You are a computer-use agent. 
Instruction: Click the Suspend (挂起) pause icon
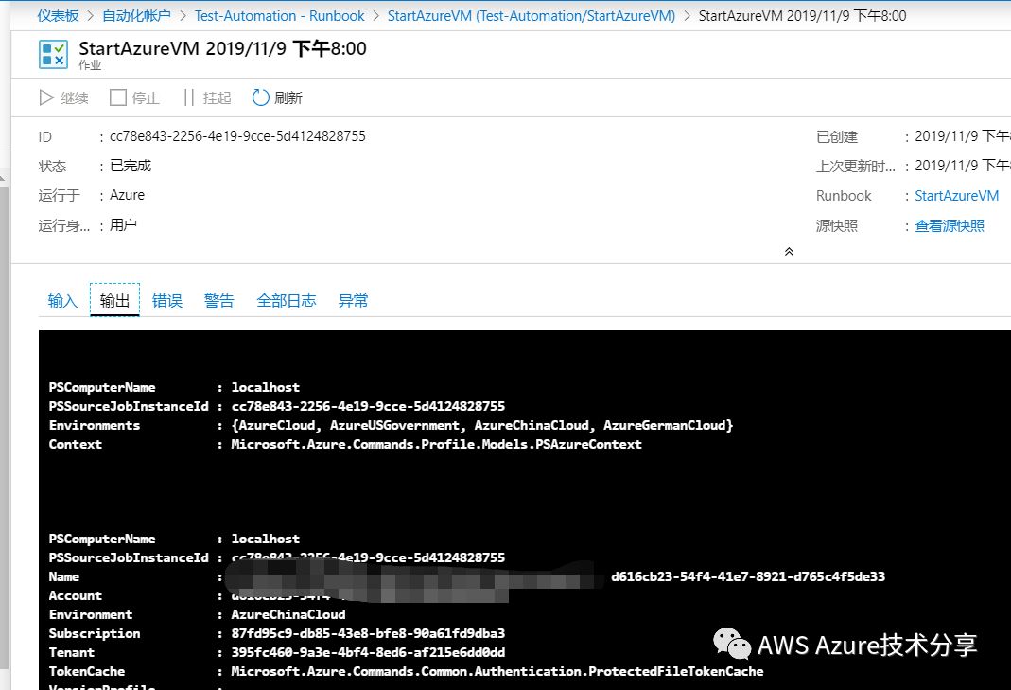189,97
